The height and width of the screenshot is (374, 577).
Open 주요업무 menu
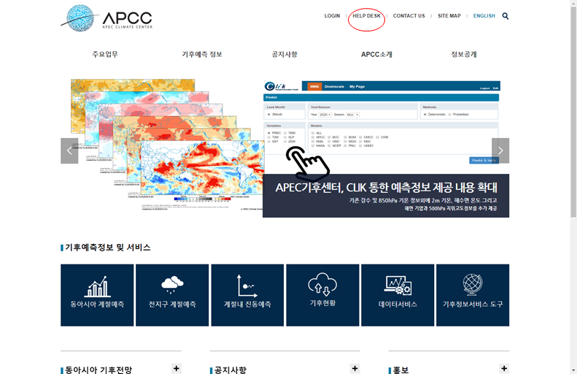[x=105, y=55]
